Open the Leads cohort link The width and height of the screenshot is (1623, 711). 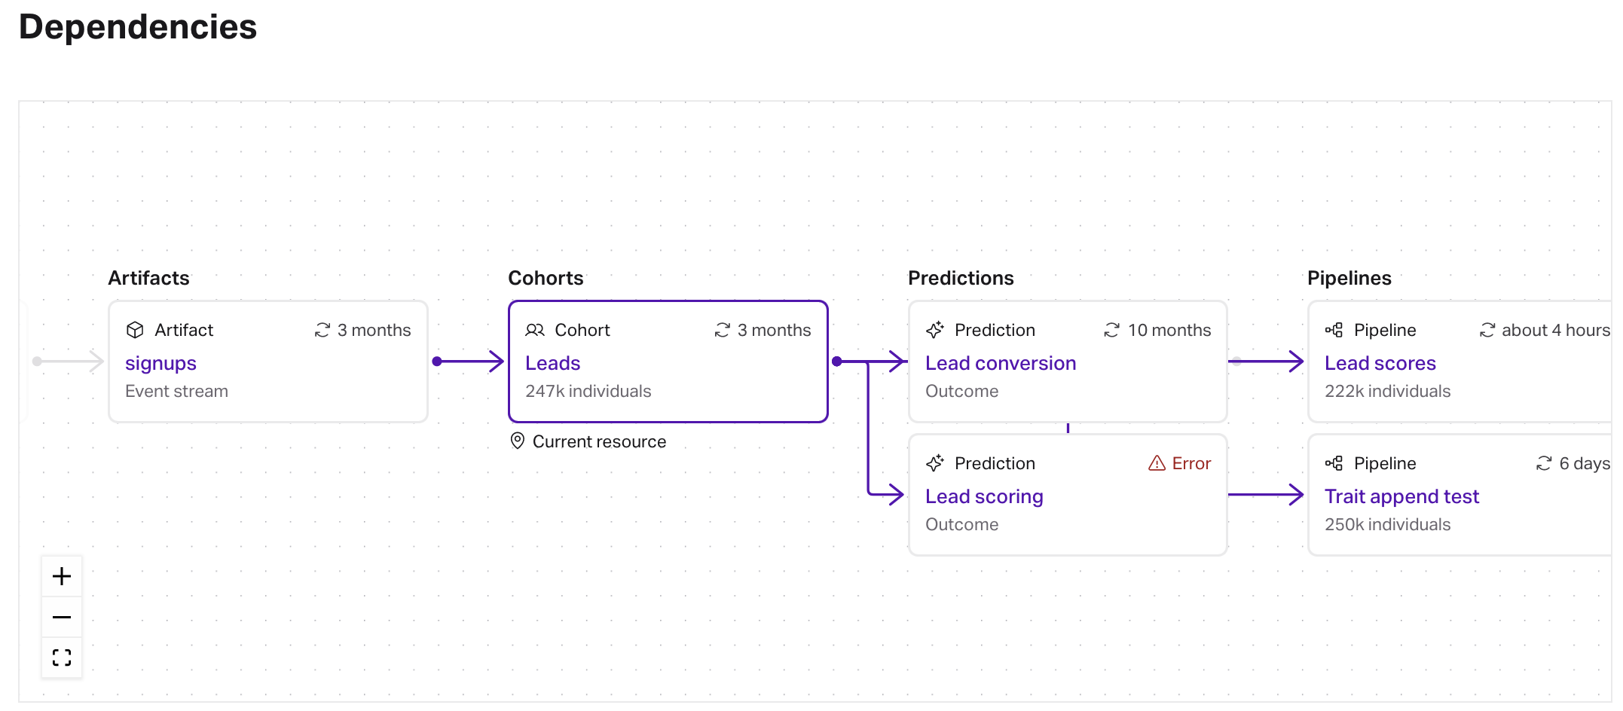[552, 363]
